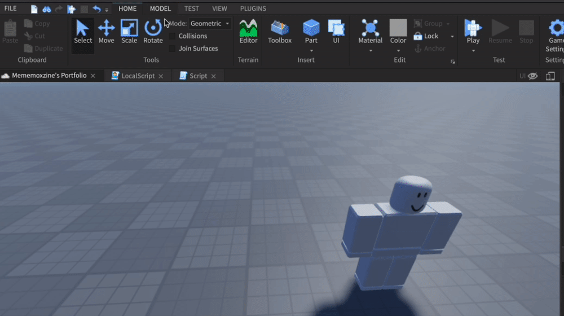Insert a new Part
The height and width of the screenshot is (316, 564).
311,31
